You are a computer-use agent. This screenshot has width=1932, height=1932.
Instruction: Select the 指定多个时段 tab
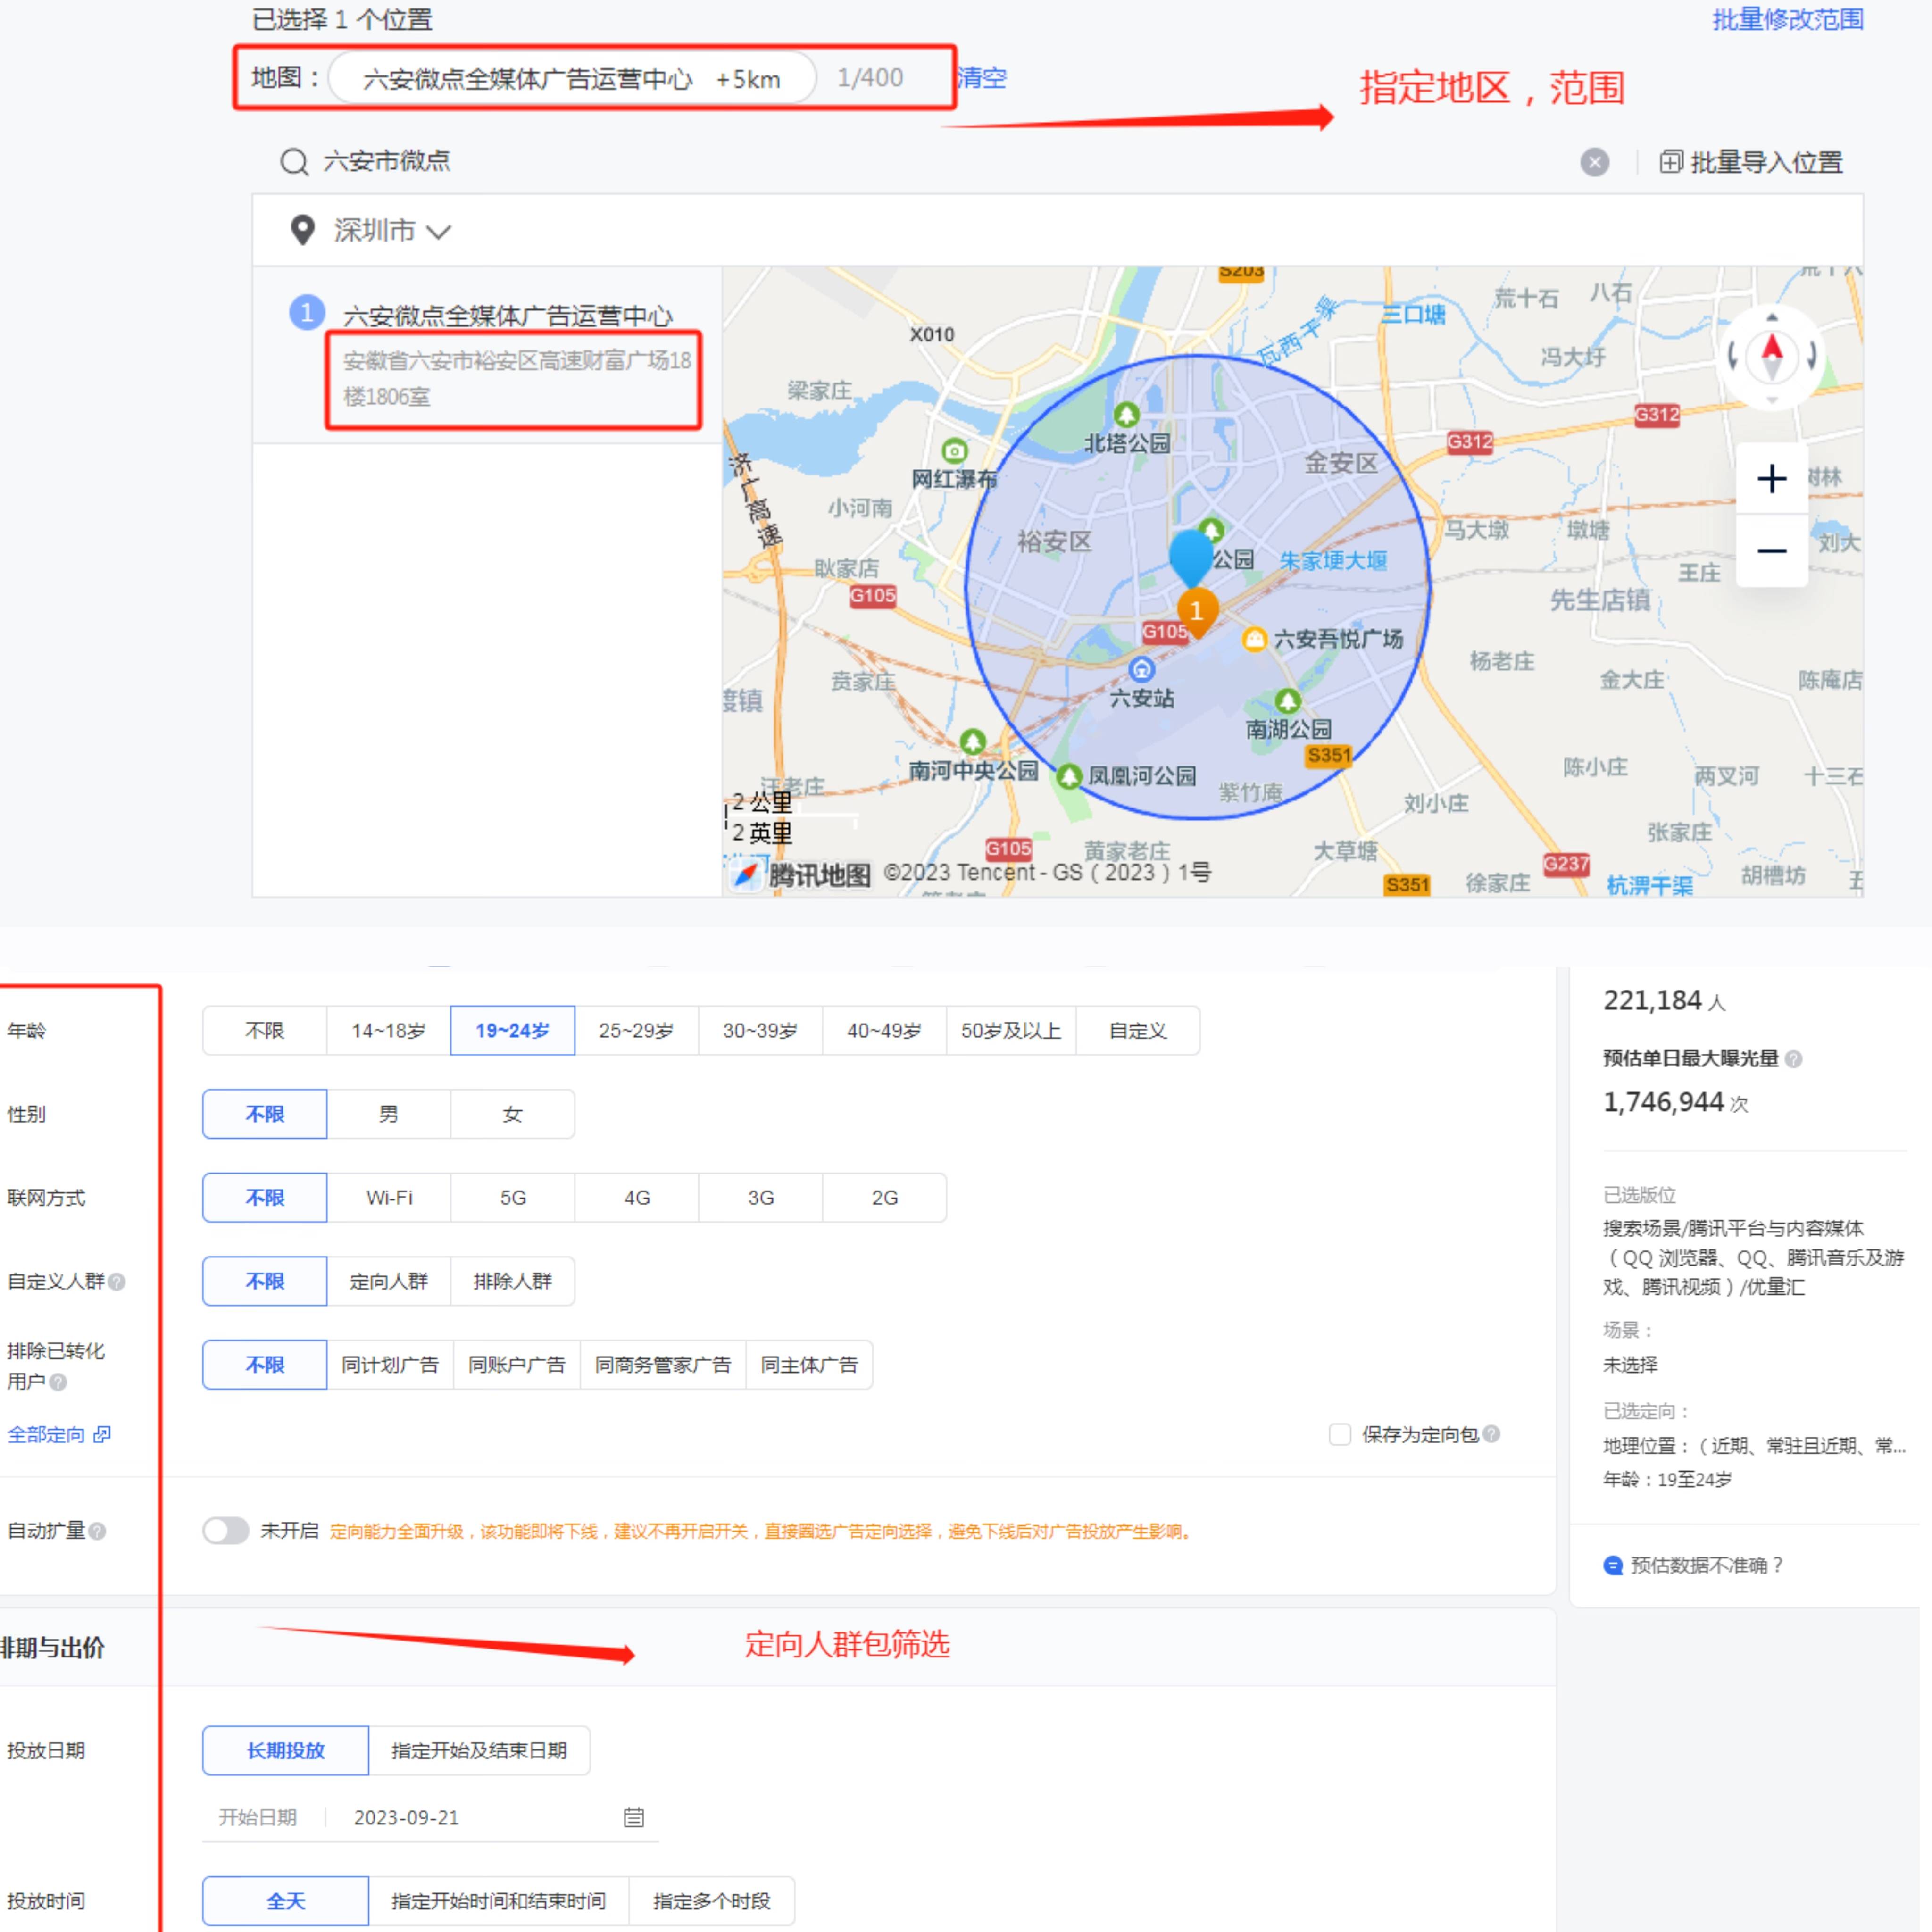pos(712,1901)
